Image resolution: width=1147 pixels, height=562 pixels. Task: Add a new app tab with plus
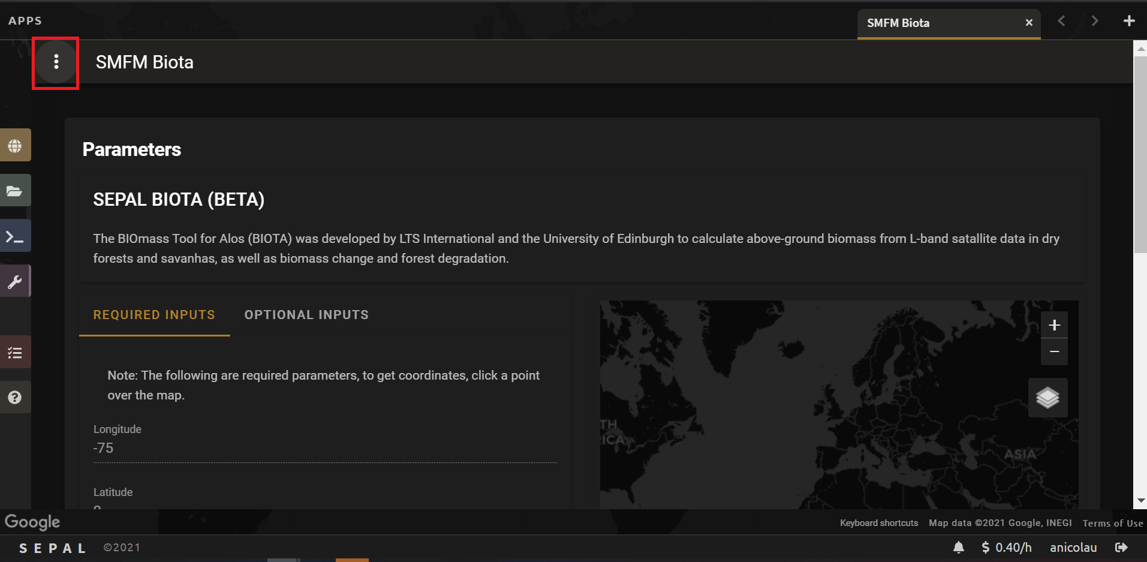(x=1129, y=21)
